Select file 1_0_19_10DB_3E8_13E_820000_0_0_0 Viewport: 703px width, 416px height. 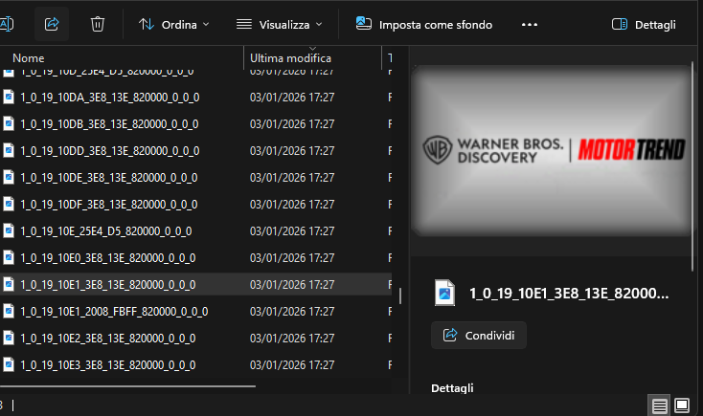pyautogui.click(x=109, y=124)
